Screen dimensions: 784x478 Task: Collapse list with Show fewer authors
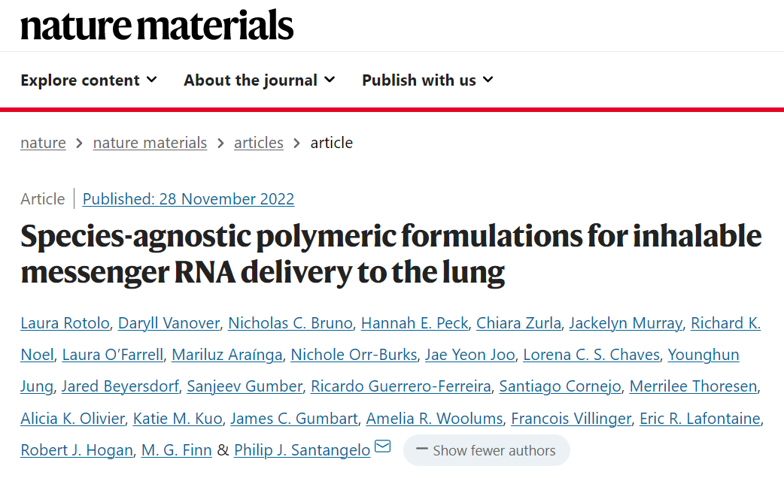tap(487, 450)
